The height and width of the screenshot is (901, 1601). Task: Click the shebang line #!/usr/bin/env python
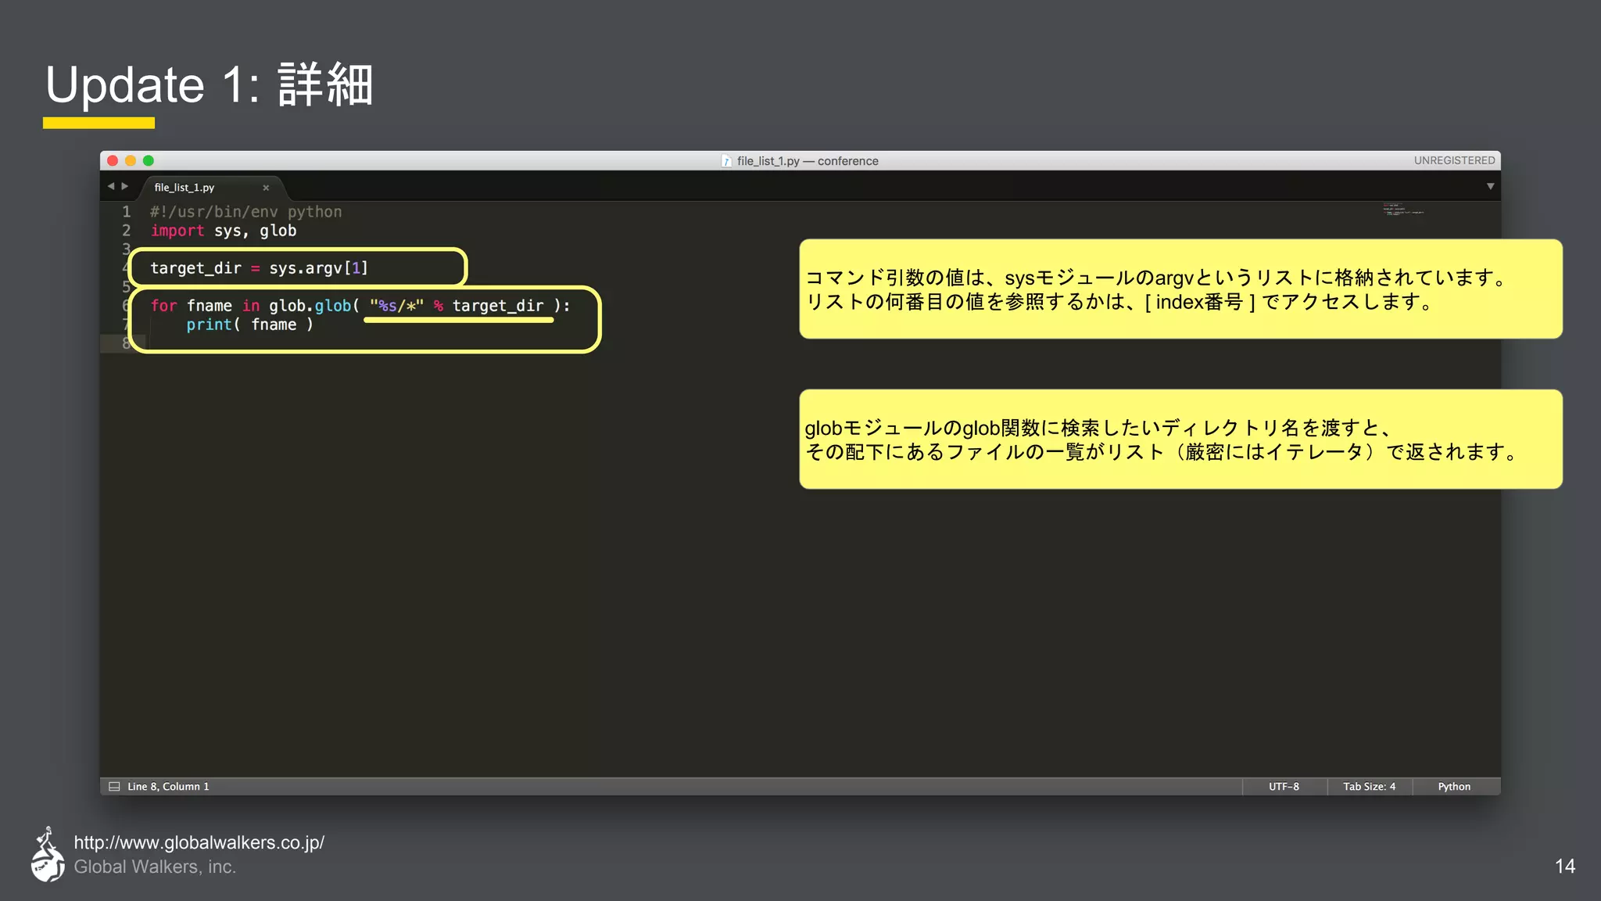245,212
